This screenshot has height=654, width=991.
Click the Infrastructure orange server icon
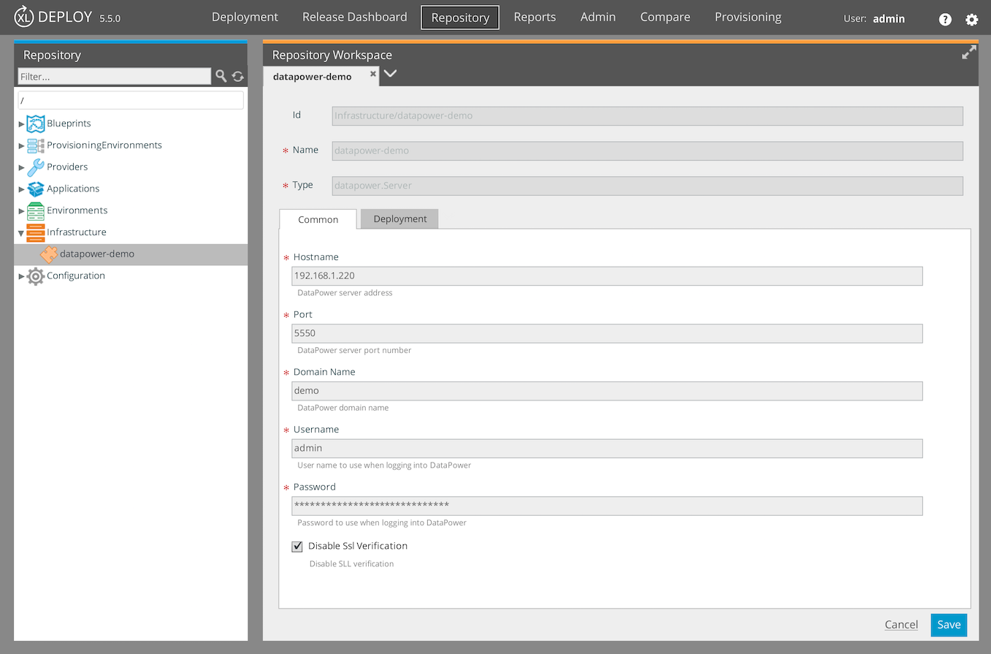36,232
